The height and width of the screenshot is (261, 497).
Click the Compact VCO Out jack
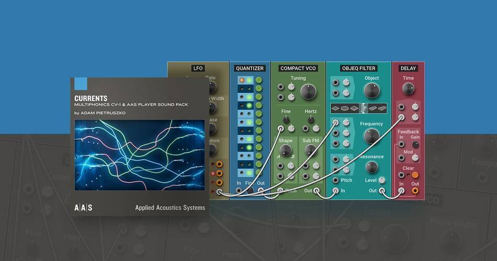(317, 191)
